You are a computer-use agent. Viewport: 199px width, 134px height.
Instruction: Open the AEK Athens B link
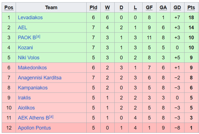click(x=33, y=118)
